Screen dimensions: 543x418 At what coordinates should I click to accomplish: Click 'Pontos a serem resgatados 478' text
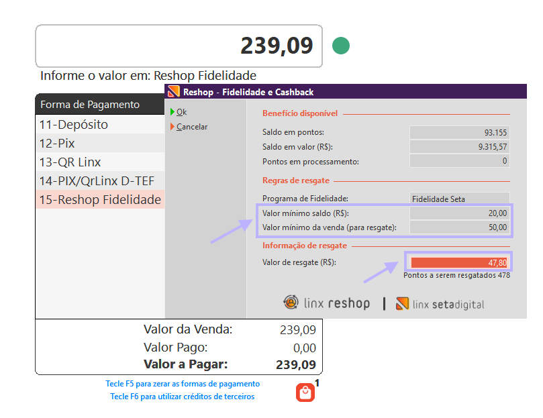(x=457, y=275)
